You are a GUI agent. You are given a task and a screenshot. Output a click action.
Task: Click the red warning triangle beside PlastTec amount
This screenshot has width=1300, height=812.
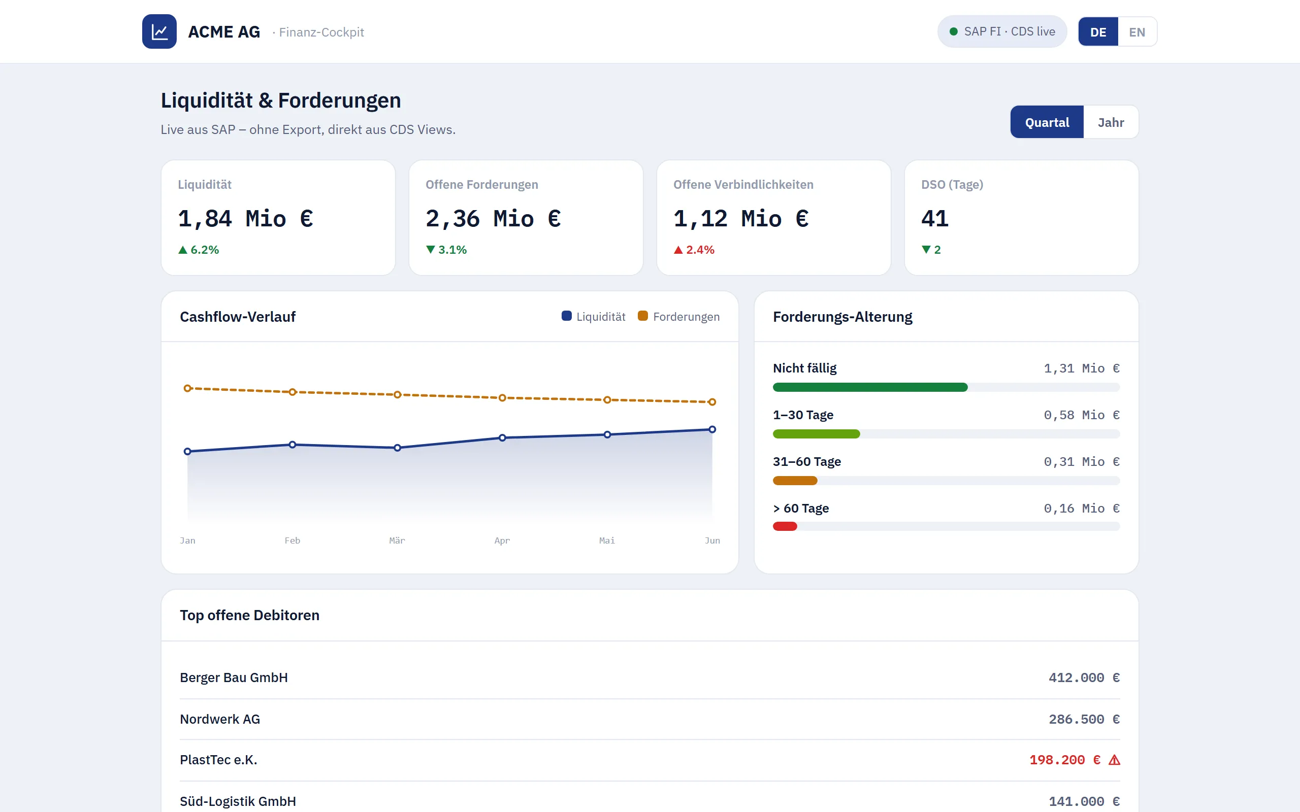pyautogui.click(x=1114, y=760)
